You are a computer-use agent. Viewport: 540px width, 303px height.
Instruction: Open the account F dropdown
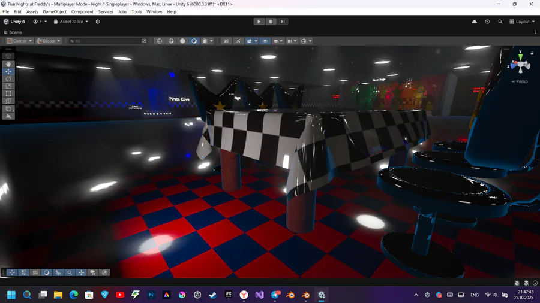pyautogui.click(x=40, y=22)
